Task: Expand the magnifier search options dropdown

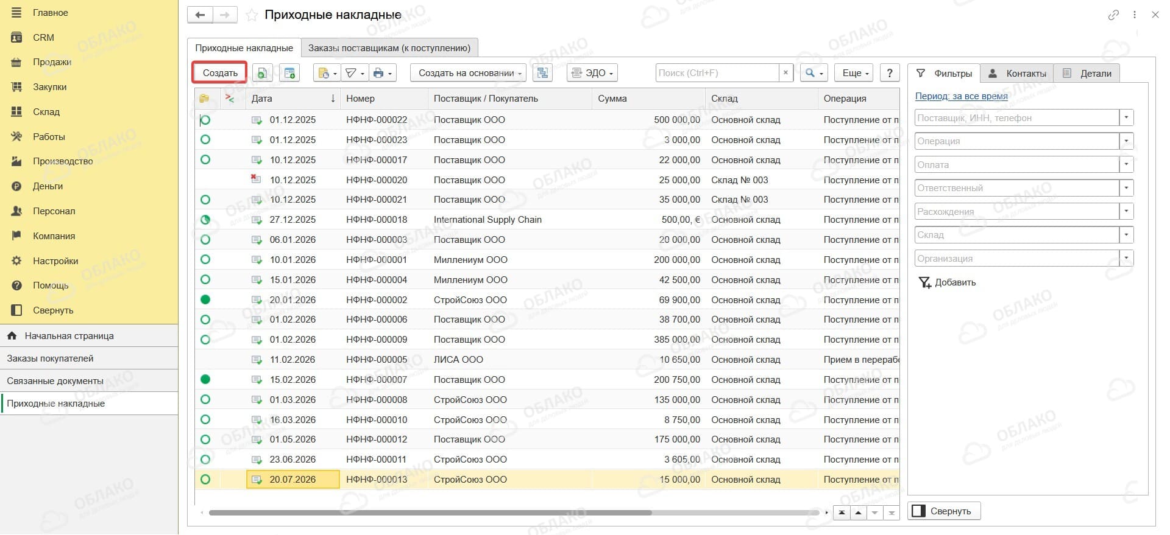Action: pyautogui.click(x=814, y=73)
